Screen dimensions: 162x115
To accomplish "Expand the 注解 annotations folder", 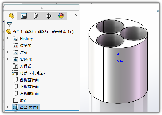I will pyautogui.click(x=8, y=52).
